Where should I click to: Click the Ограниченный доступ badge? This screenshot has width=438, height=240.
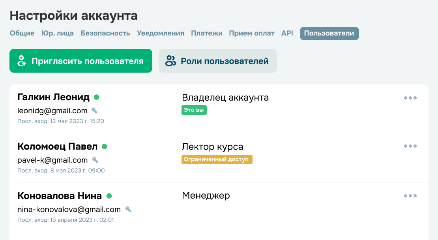pyautogui.click(x=217, y=159)
